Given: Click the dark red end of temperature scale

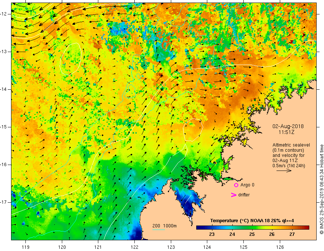Looking at the screenshot, I should [x=306, y=228].
